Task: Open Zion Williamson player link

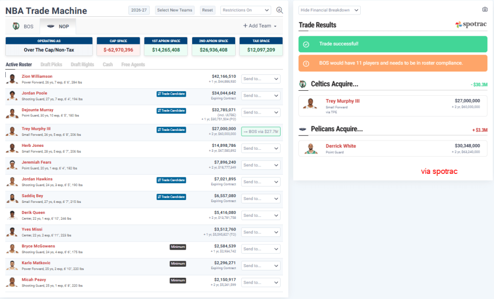Action: (37, 76)
